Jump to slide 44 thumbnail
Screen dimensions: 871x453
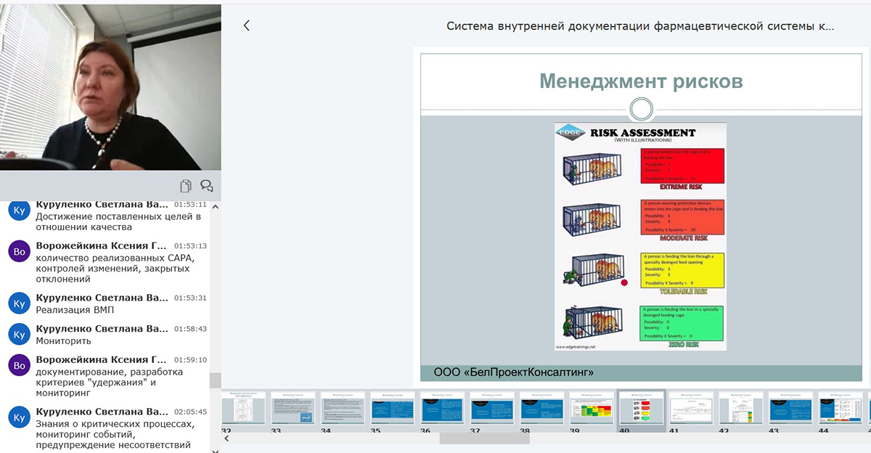pos(841,407)
